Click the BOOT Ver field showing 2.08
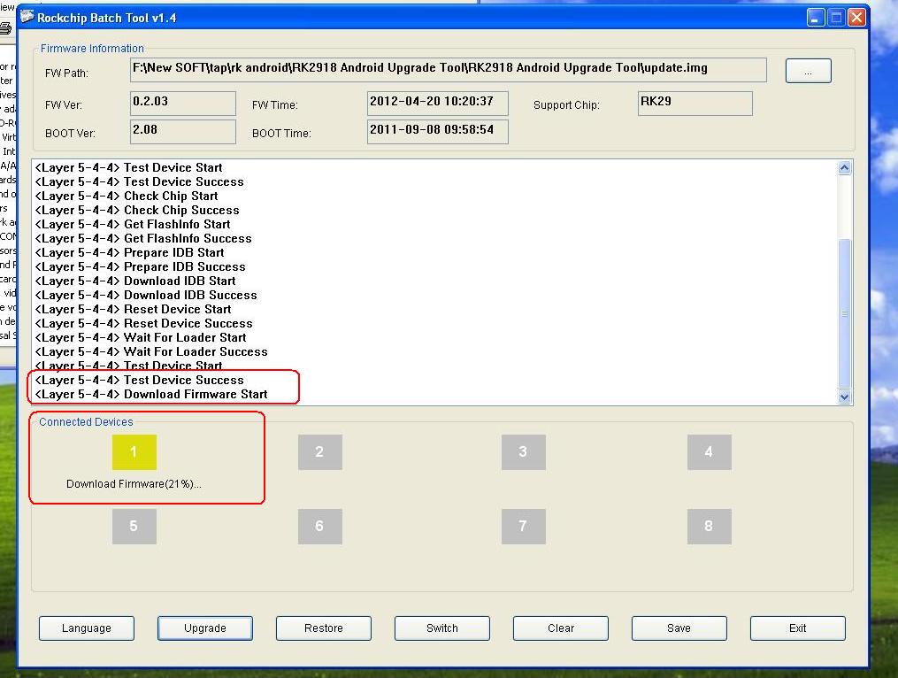Screen dimensions: 898x678 pos(182,131)
